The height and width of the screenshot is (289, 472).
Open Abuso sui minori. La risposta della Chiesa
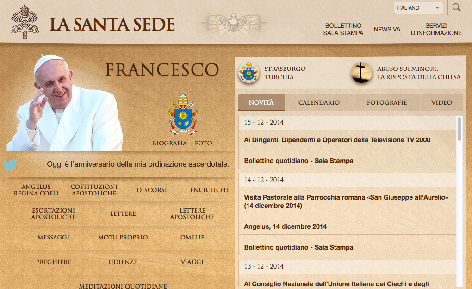point(419,73)
